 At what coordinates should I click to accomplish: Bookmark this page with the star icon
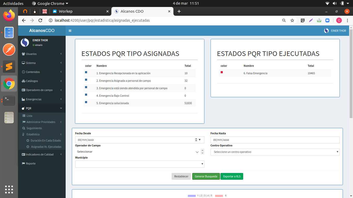(x=292, y=20)
